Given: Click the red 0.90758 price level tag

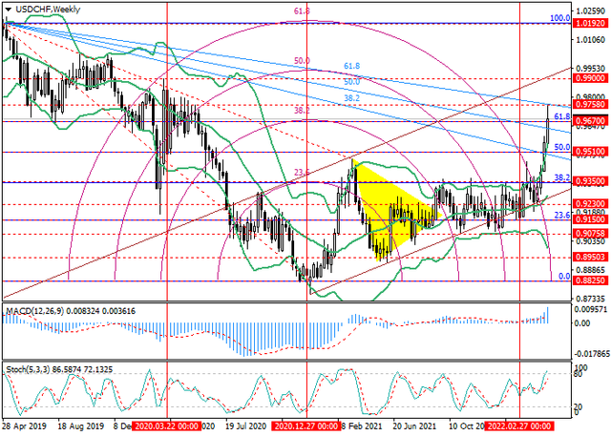Looking at the screenshot, I should click(590, 234).
